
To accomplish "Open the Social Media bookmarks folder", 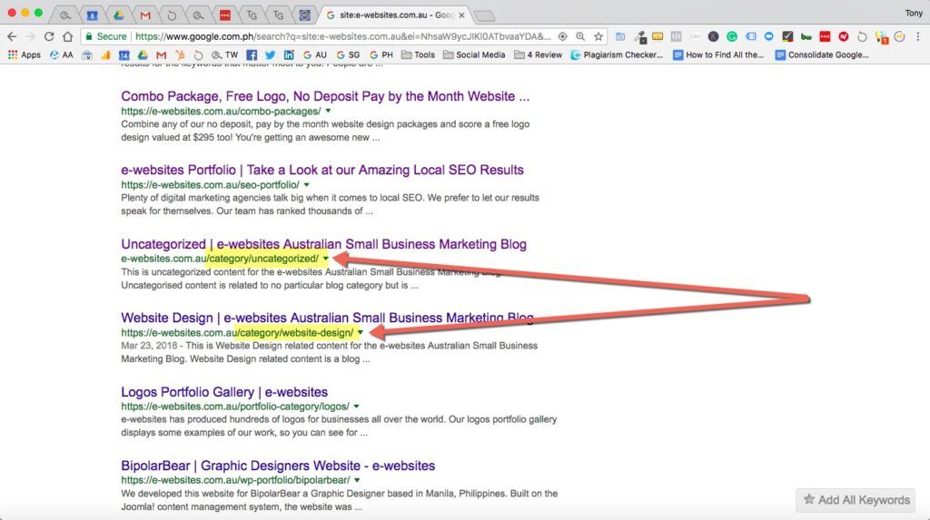I will tap(474, 54).
